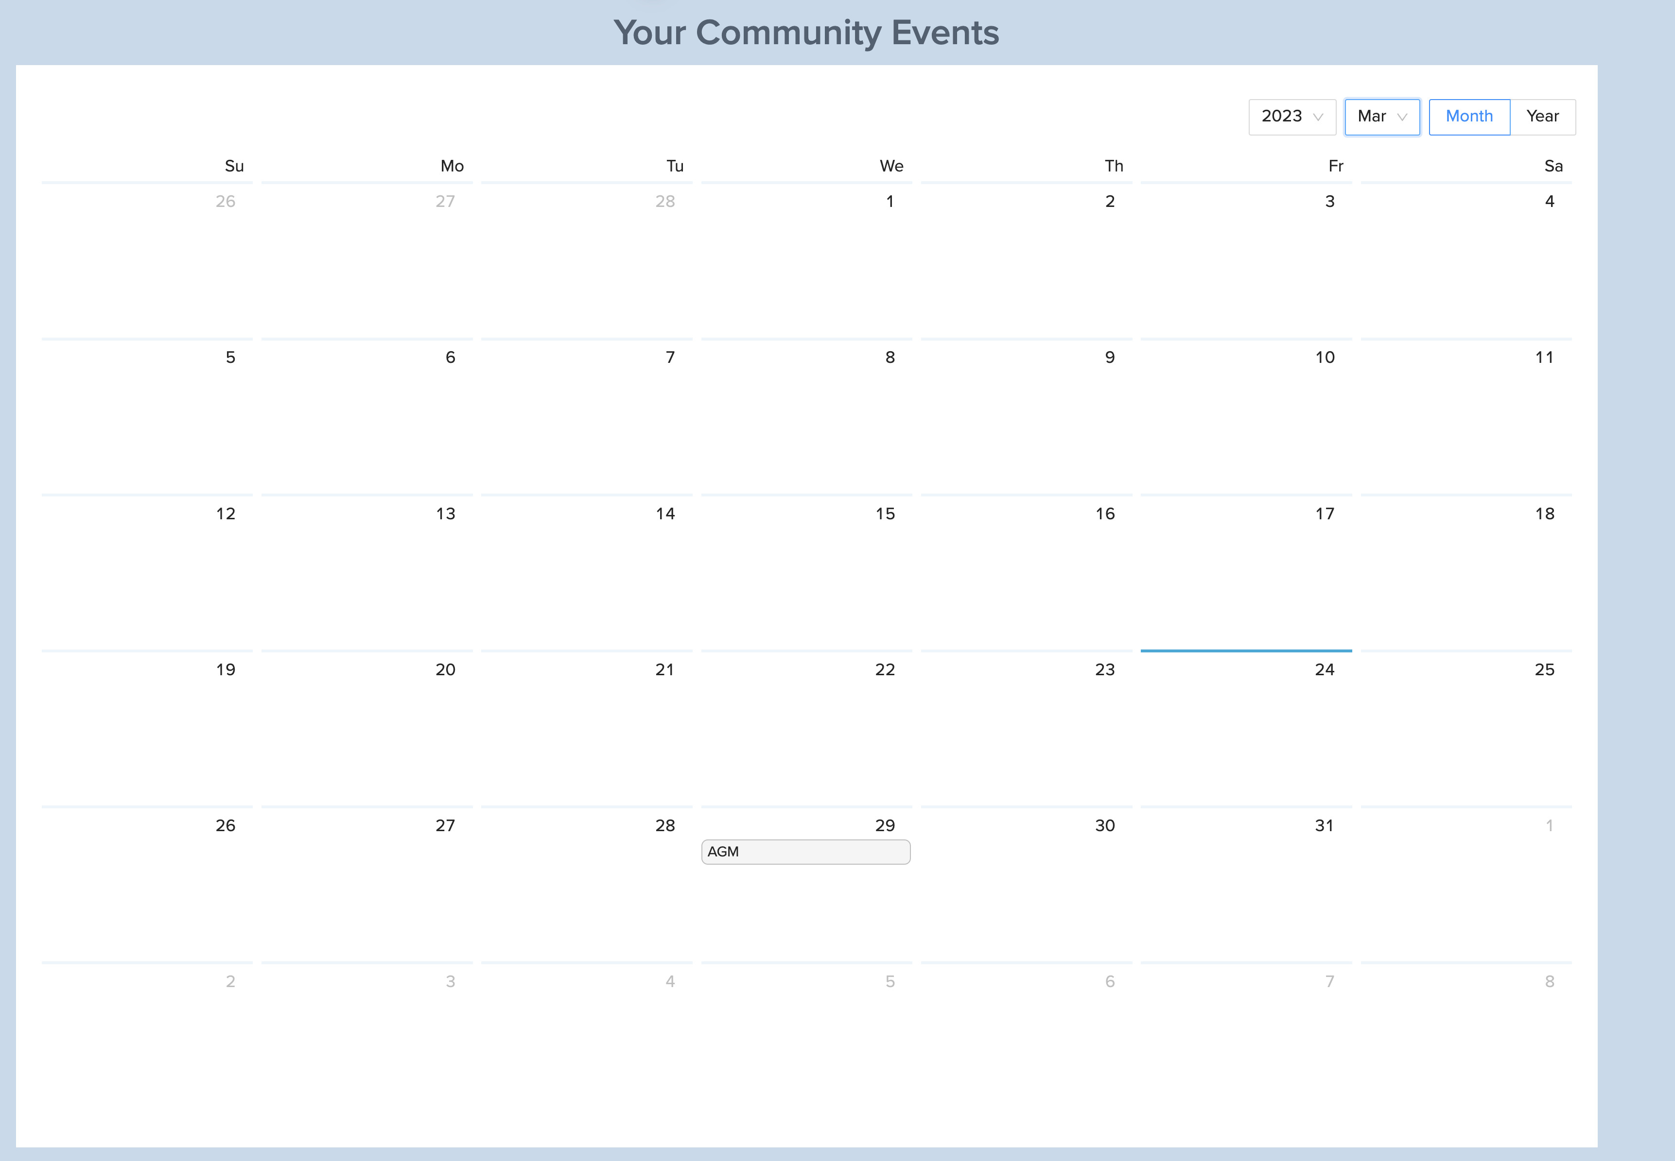Choose March 21 date cell
This screenshot has width=1675, height=1161.
587,728
